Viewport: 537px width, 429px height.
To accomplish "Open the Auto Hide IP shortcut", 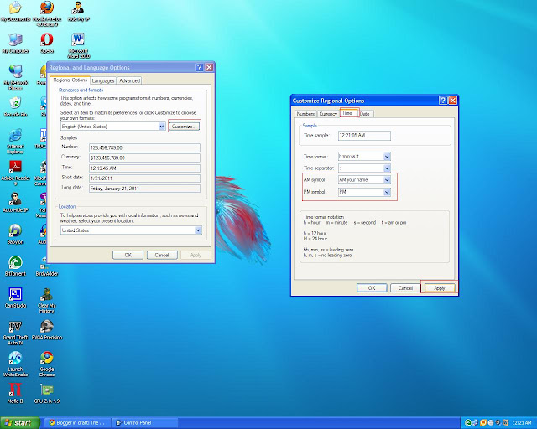I will tap(15, 202).
